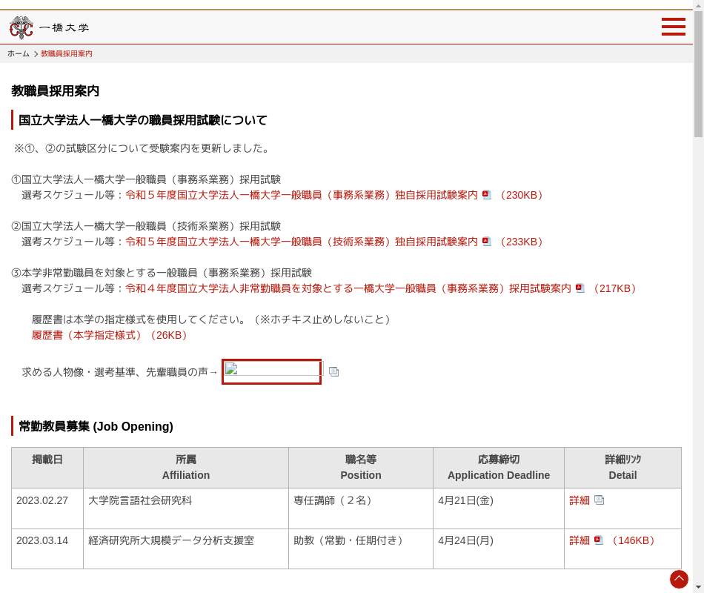Open the 技術系業務 独自採用試験案内 PDF link
The image size is (704, 593).
pyautogui.click(x=302, y=242)
